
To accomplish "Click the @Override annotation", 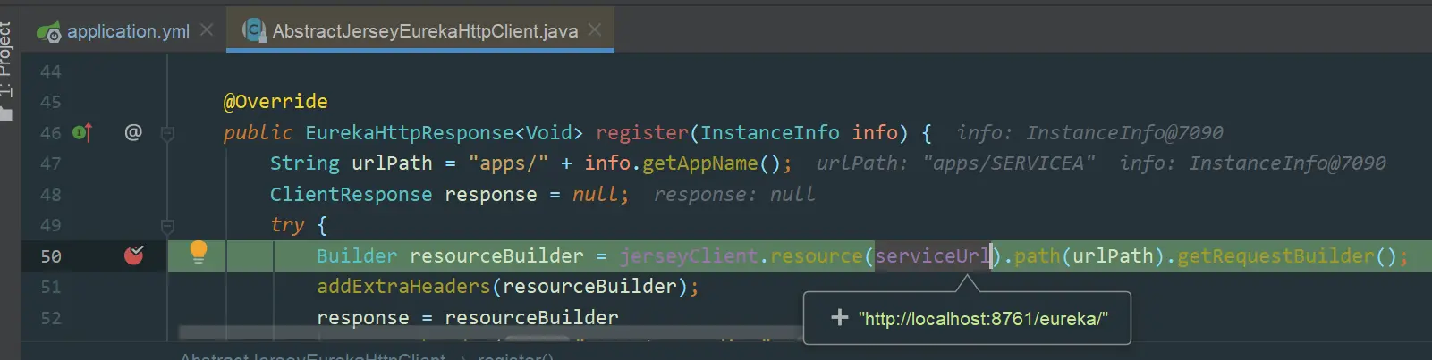I will [275, 102].
